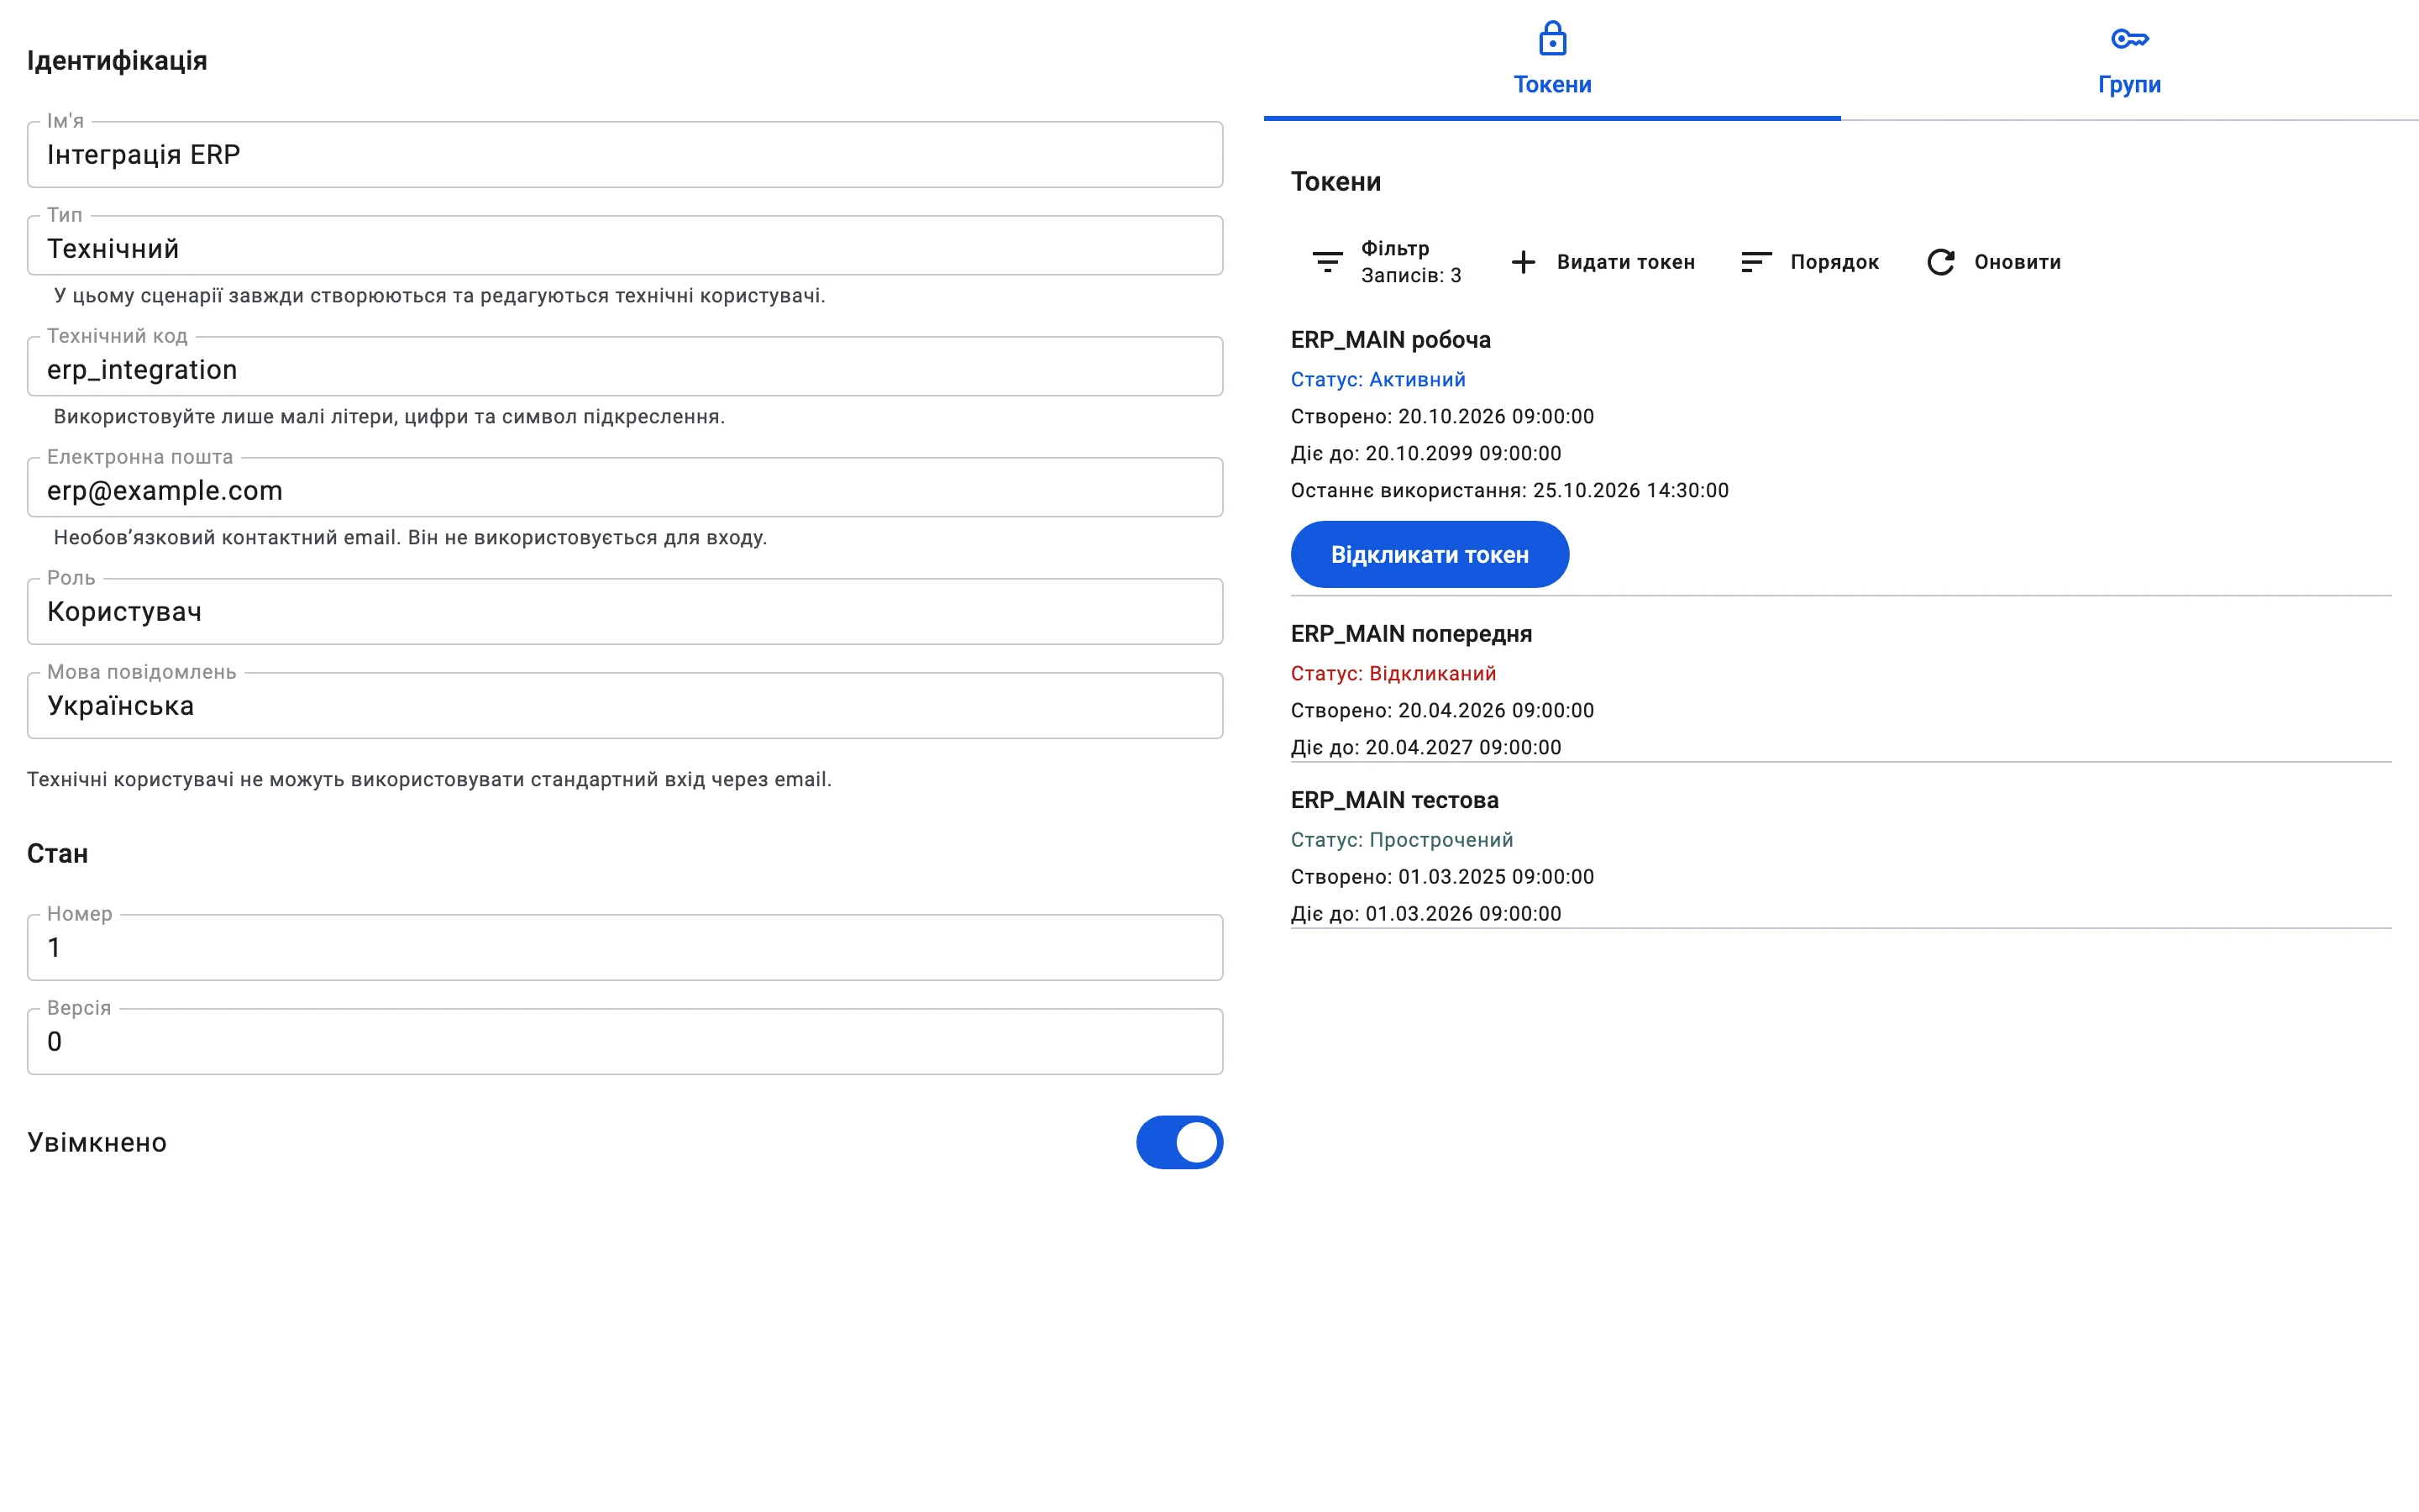This screenshot has width=2419, height=1512.
Task: Click the Статус: Прострочений text
Action: (1401, 840)
